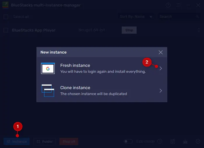Toggle the Eco mode switch
The image size is (204, 148).
128,142
